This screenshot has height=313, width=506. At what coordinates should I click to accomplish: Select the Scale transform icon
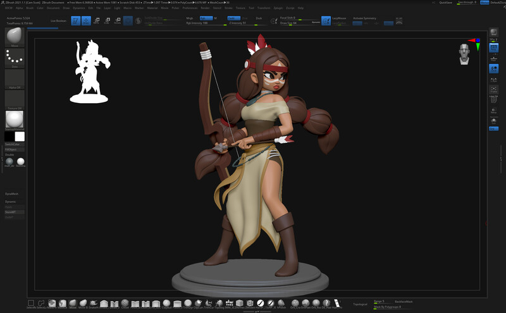coord(107,21)
